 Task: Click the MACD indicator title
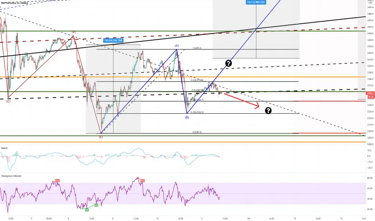pos(4,148)
